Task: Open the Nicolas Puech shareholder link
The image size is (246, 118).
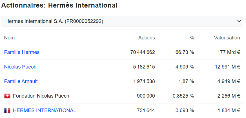Action: click(x=20, y=67)
